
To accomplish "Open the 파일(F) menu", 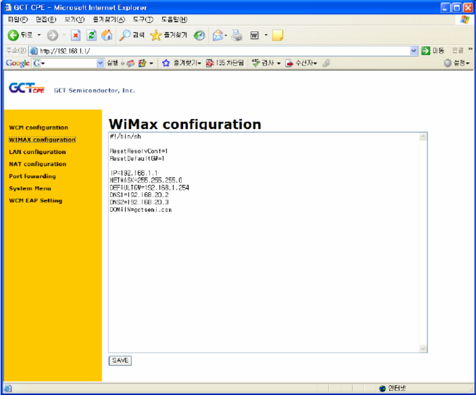I will (x=18, y=19).
